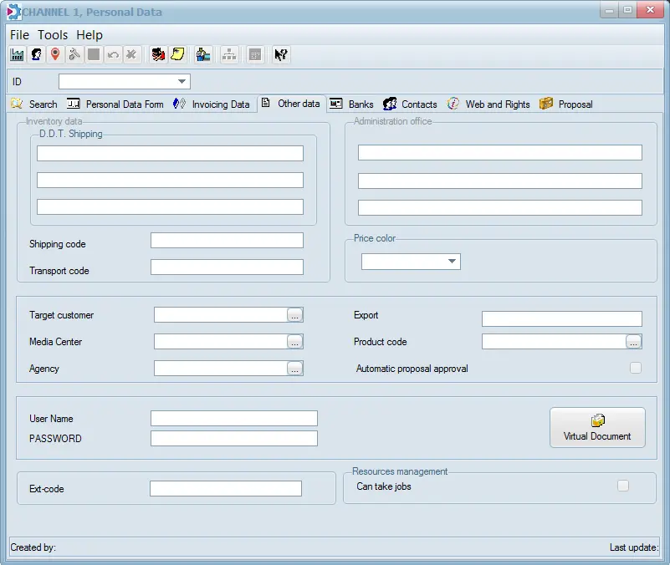This screenshot has width=670, height=565.
Task: Click the red map pin toolbar icon
Action: 55,54
